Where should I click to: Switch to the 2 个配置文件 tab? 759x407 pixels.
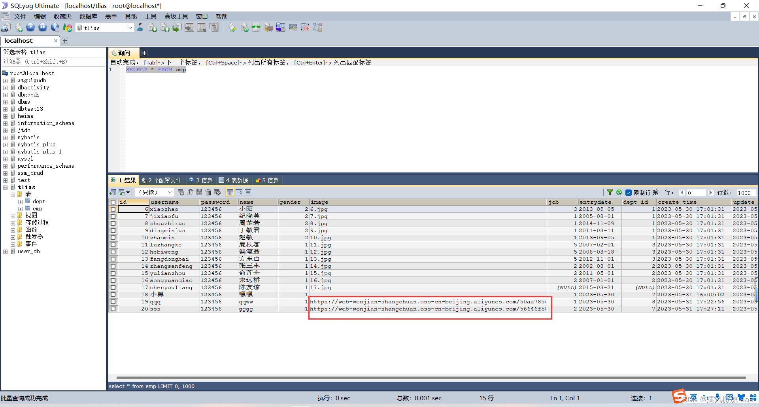click(x=161, y=181)
